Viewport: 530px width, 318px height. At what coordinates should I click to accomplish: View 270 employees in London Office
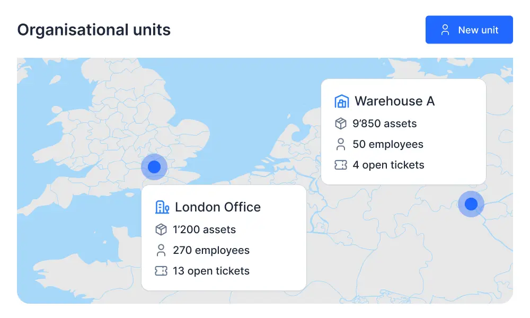coord(211,250)
